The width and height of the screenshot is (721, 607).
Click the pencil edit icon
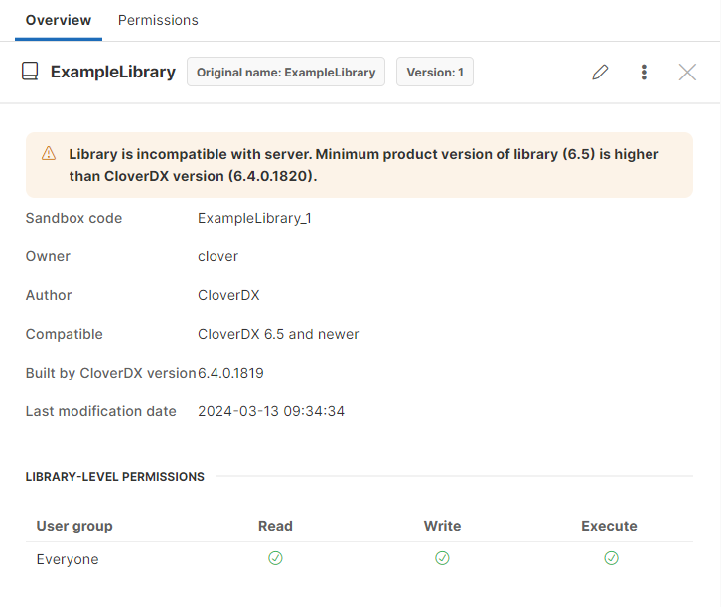coord(600,73)
